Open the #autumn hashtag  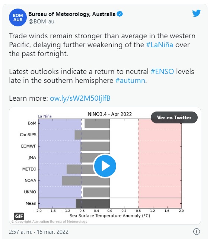[x=130, y=81]
